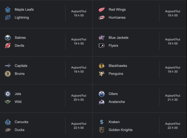Click the Maple Leafs team logo
This screenshot has height=138, width=187.
tap(8, 10)
